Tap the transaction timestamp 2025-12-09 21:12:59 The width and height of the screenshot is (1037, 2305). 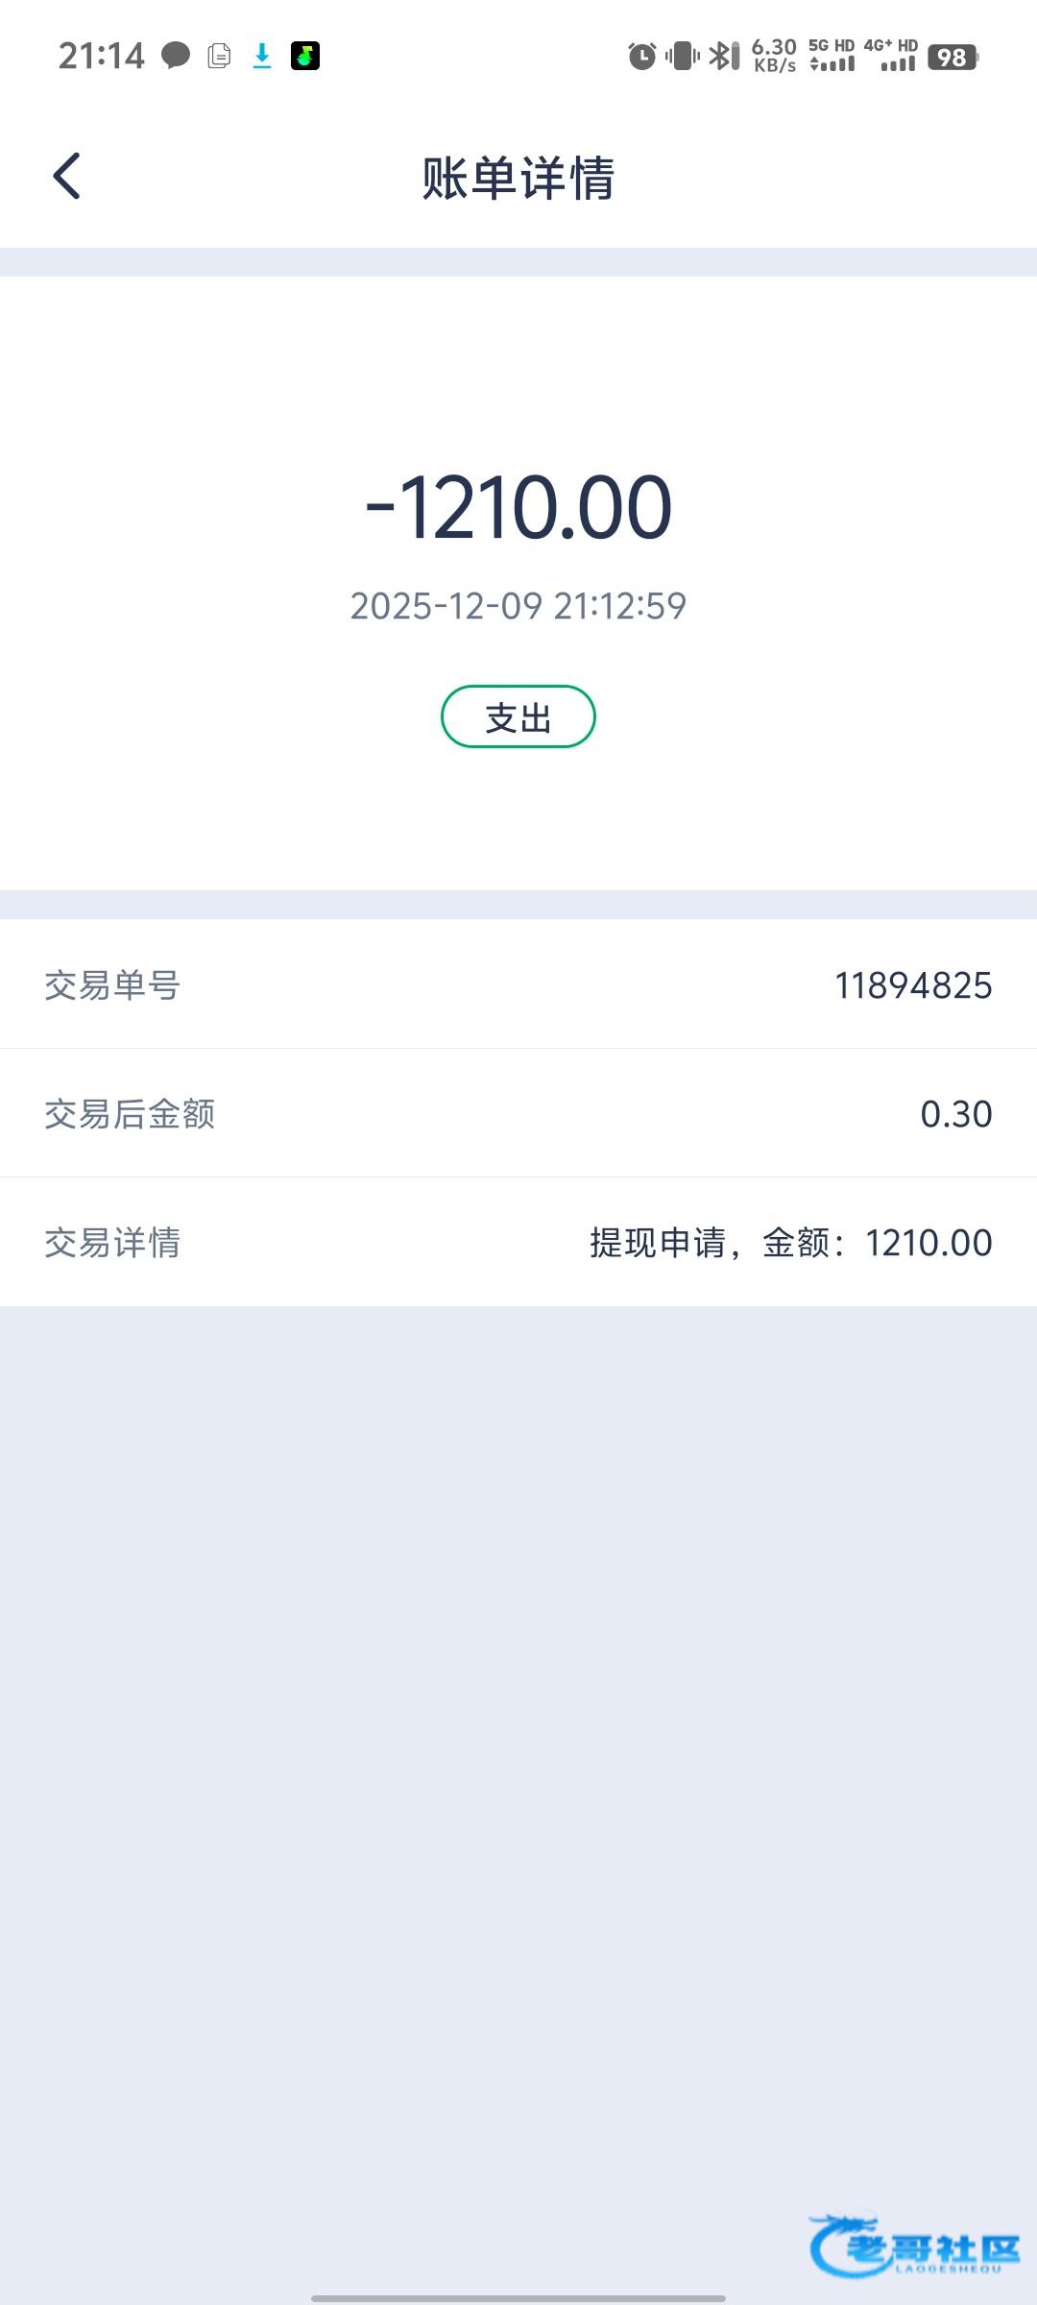click(x=518, y=606)
